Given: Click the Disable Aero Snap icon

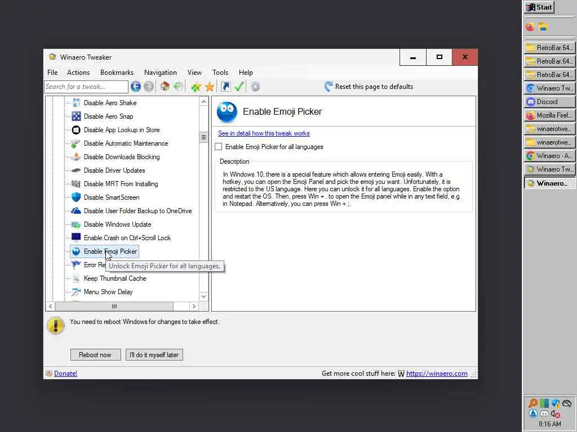Looking at the screenshot, I should 76,116.
